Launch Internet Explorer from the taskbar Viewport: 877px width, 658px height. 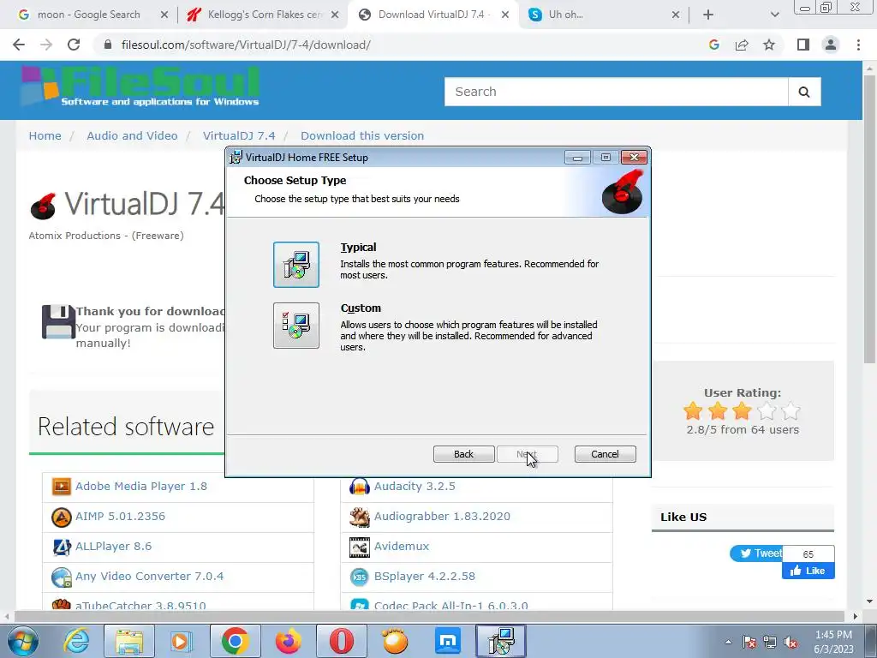pos(76,641)
